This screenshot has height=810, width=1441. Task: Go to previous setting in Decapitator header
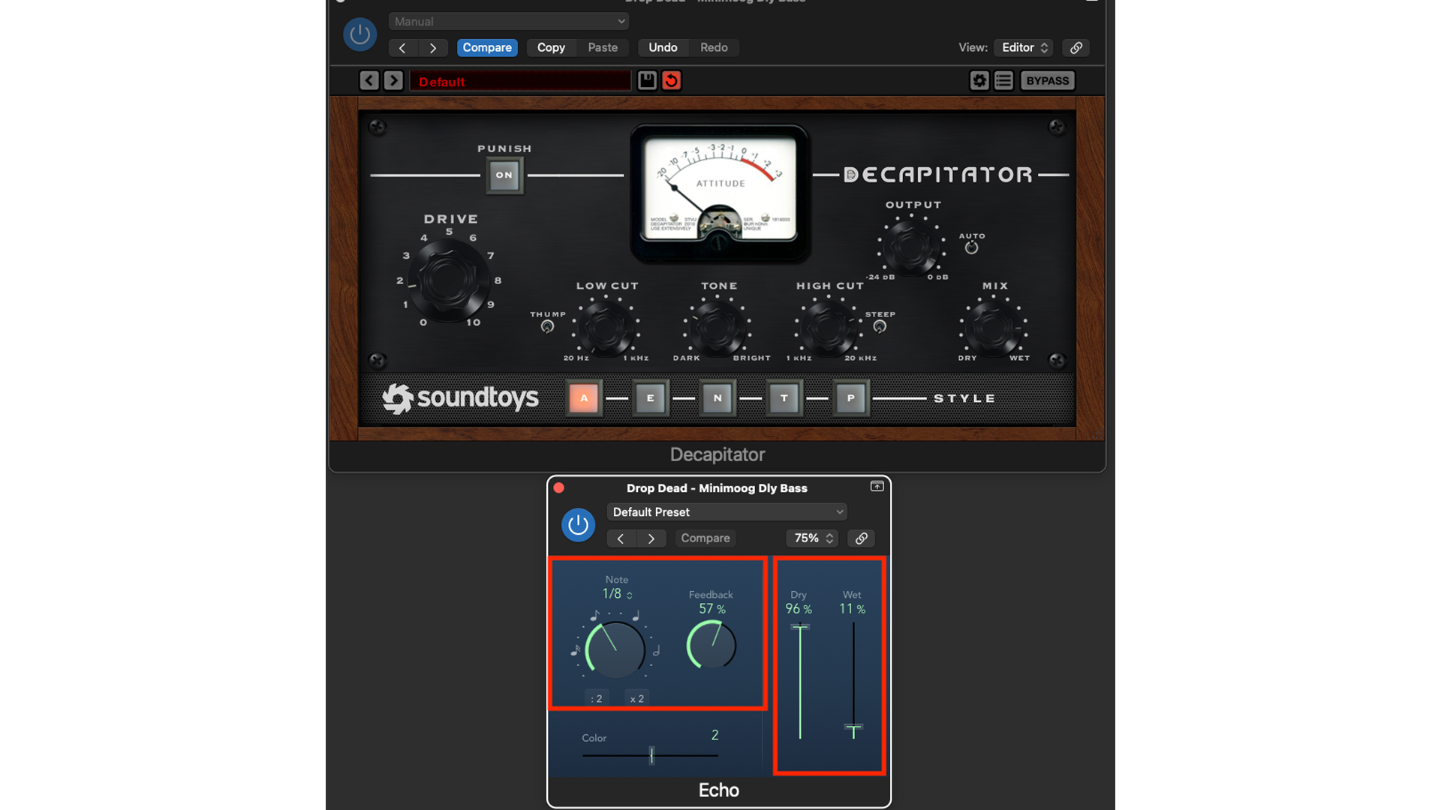[403, 48]
